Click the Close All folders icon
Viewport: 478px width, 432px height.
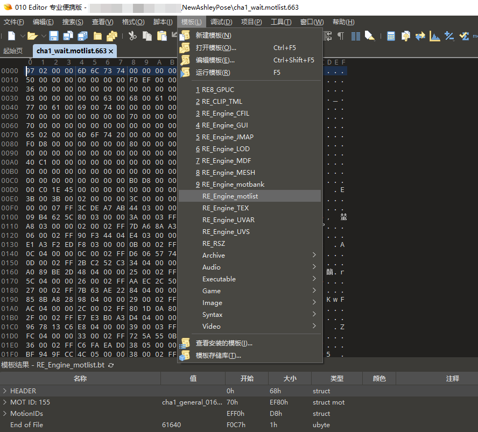pos(112,36)
